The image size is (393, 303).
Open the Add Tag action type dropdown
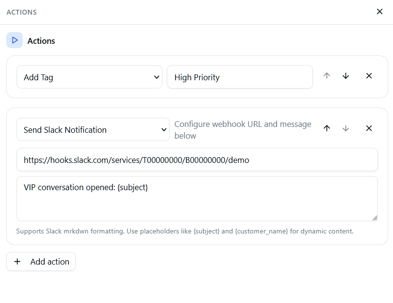coord(89,77)
